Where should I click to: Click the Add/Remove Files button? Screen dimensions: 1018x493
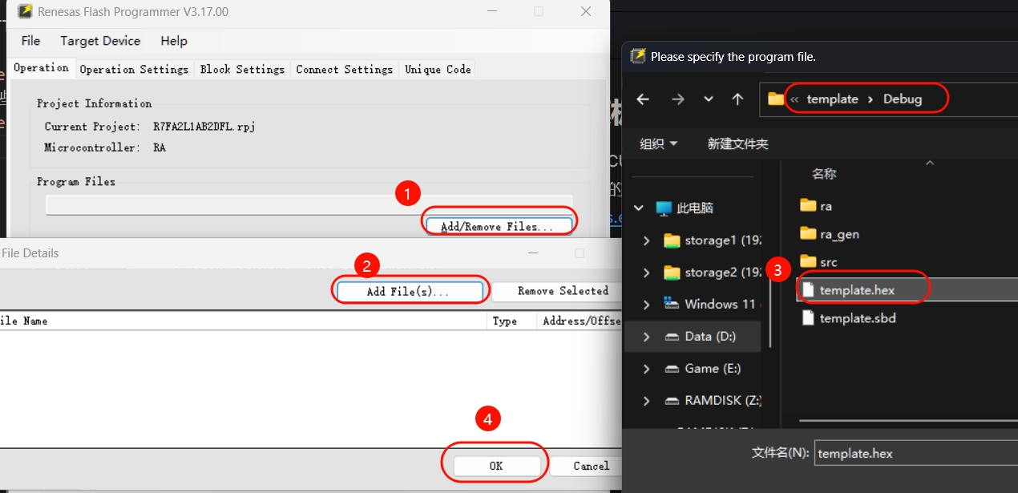point(498,226)
